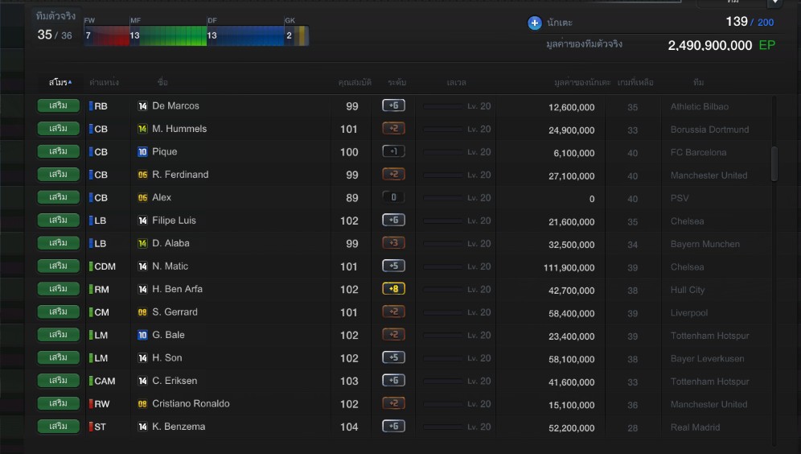Viewport: 801px width, 454px height.
Task: Sort by the เกมที่เหลือ column header
Action: [x=635, y=82]
